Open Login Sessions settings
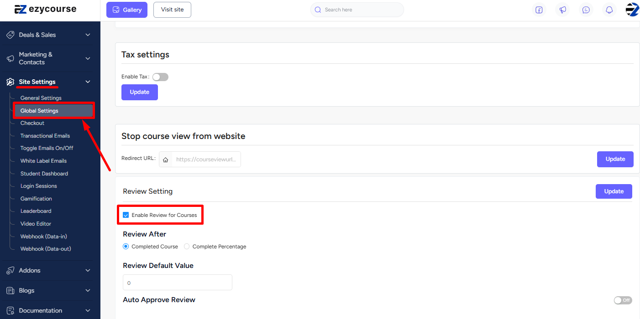 [x=39, y=186]
